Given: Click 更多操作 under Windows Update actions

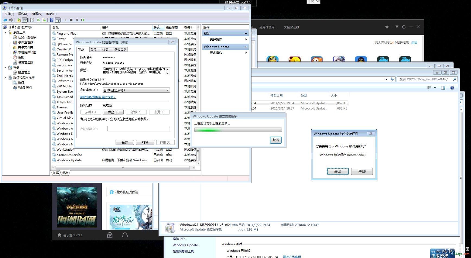Looking at the screenshot, I should click(225, 53).
